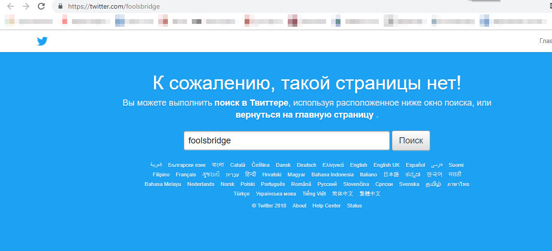Switch language to Magyar

coord(296,175)
